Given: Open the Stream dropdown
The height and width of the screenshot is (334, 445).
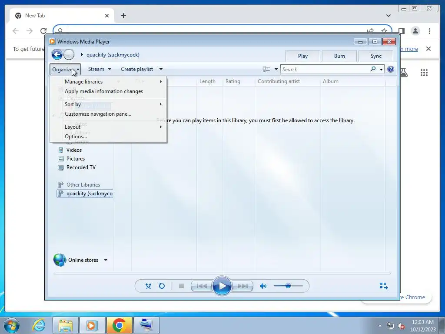Looking at the screenshot, I should (100, 69).
